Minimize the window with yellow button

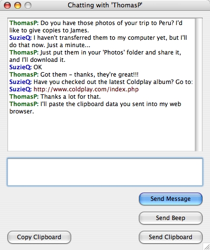[x=18, y=5]
